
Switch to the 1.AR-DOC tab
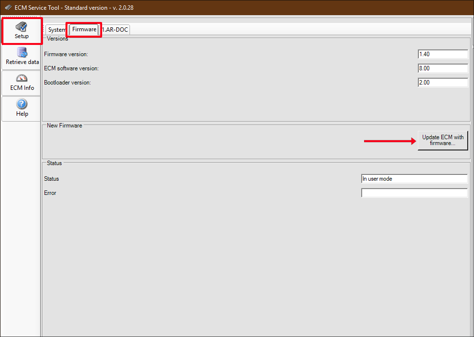tap(115, 30)
